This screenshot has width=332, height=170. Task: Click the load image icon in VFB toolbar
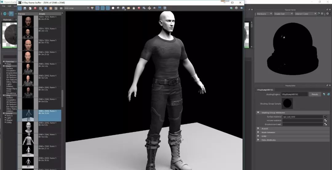(x=30, y=8)
